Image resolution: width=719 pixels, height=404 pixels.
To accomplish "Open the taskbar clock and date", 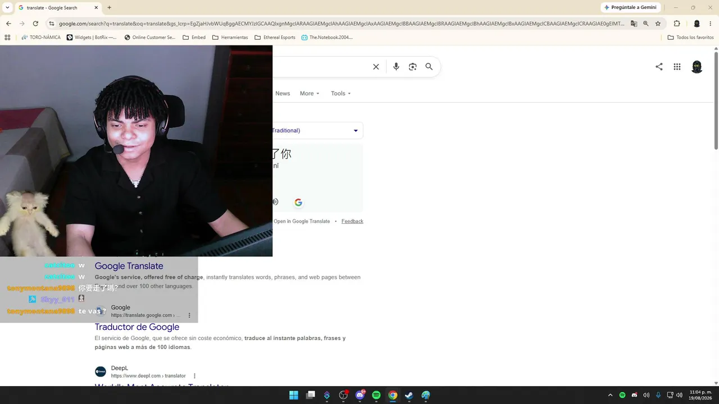I will tap(700, 396).
